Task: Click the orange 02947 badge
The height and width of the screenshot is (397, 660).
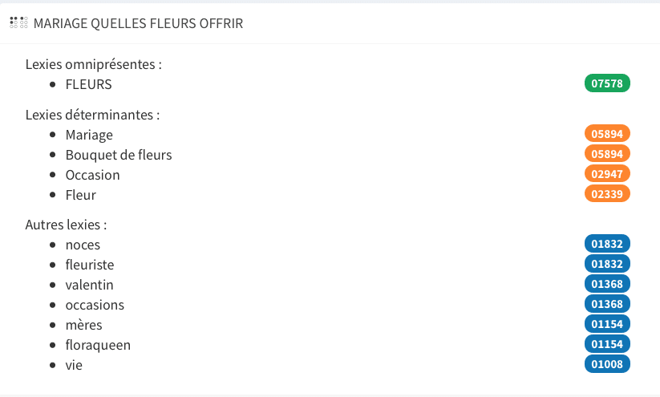Action: [607, 174]
